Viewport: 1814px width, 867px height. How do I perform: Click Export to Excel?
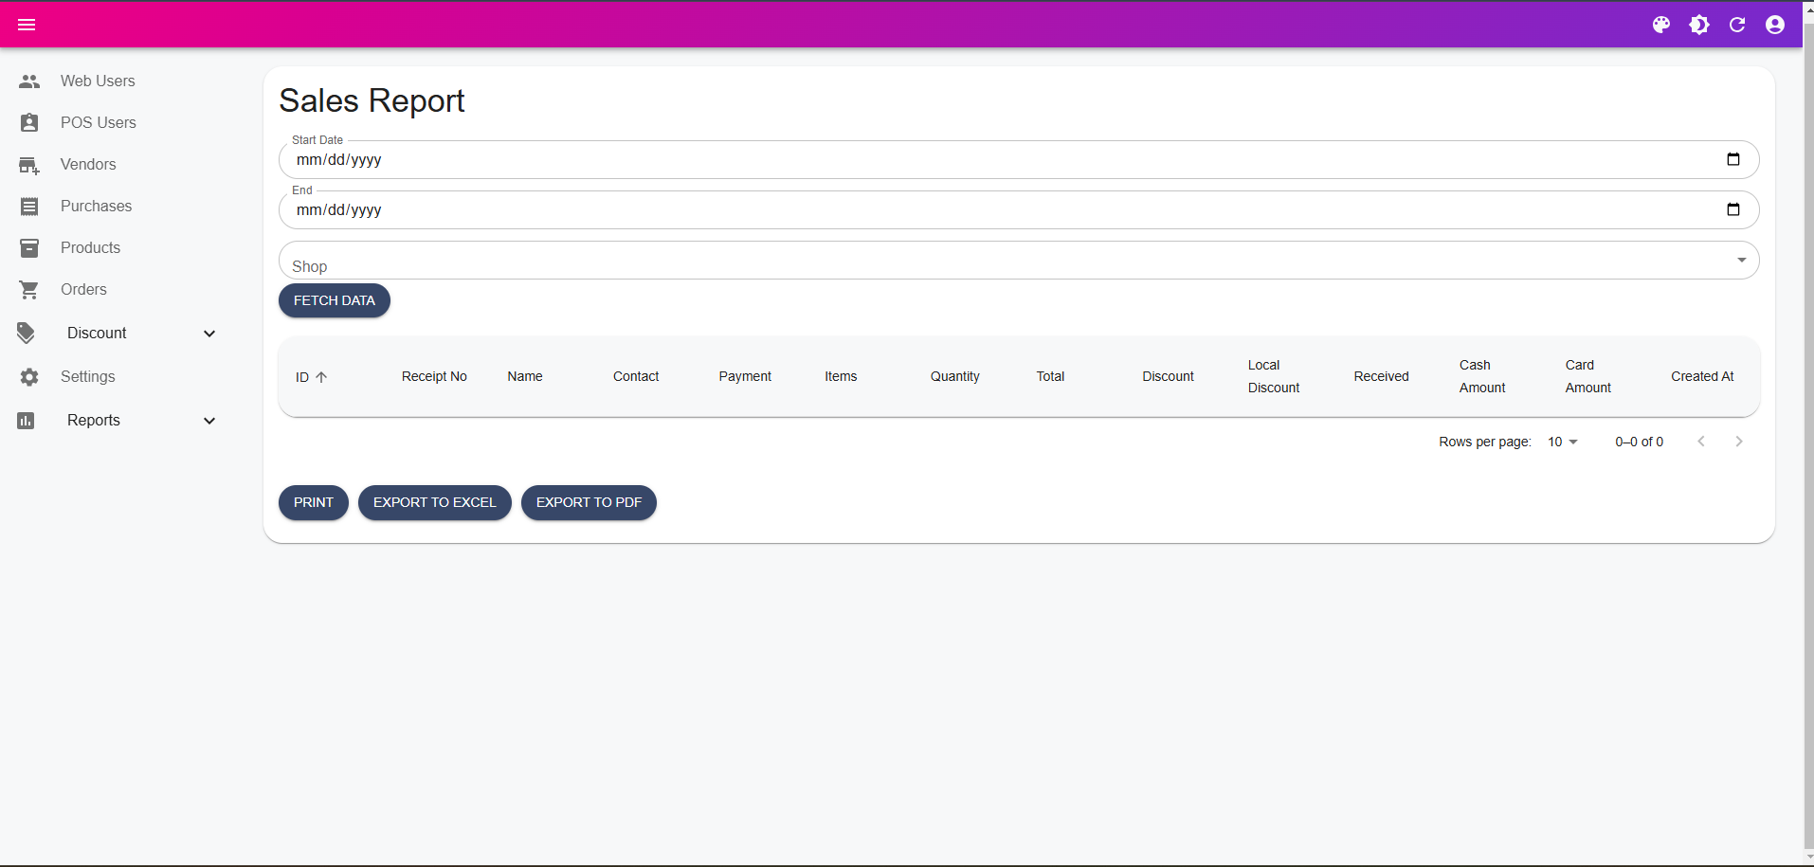(435, 502)
